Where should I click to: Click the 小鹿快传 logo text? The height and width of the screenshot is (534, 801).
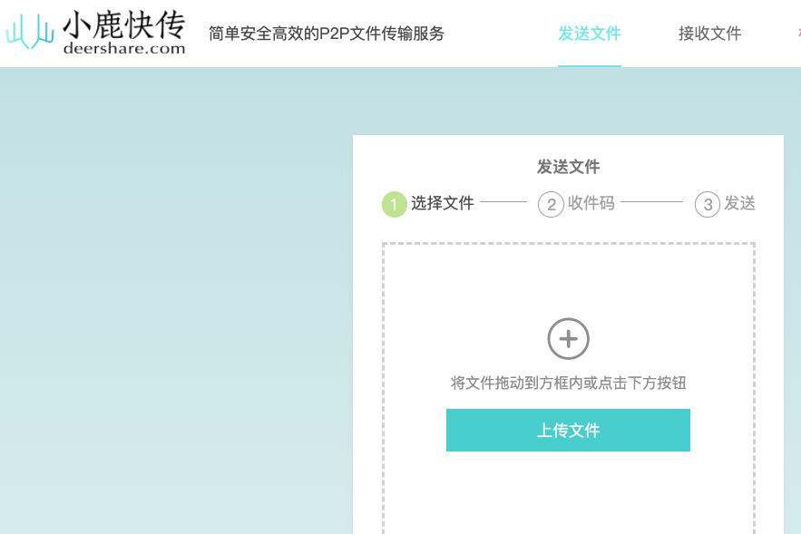click(x=124, y=23)
